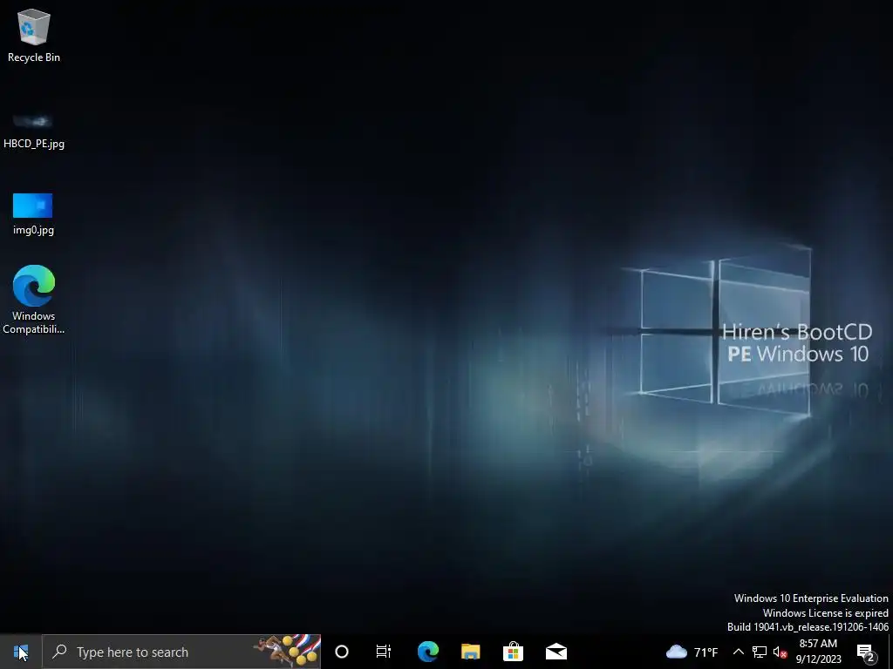
Task: Open Cortana circle icon on taskbar
Action: [x=342, y=652]
